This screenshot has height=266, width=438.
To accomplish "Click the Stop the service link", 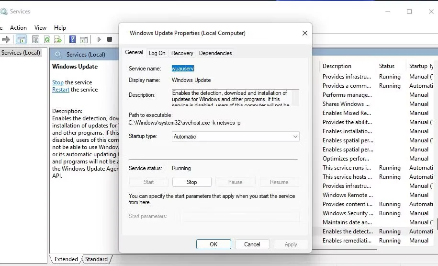I will tap(58, 82).
